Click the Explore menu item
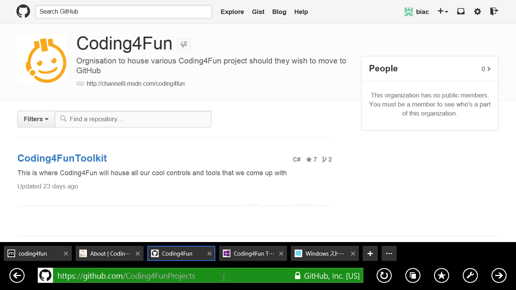Image resolution: width=516 pixels, height=290 pixels. click(x=232, y=12)
